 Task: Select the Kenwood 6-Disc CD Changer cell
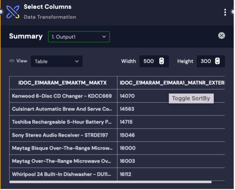[x=62, y=96]
